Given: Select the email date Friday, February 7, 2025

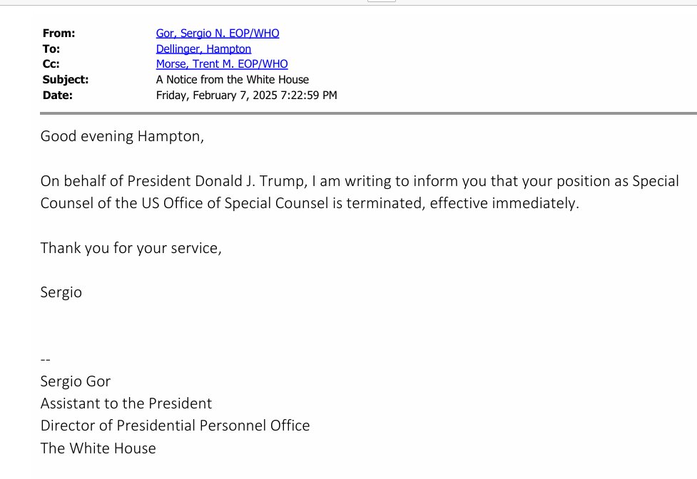Looking at the screenshot, I should pyautogui.click(x=246, y=96).
